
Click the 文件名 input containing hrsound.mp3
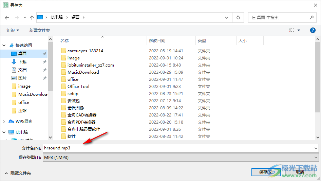pyautogui.click(x=178, y=148)
